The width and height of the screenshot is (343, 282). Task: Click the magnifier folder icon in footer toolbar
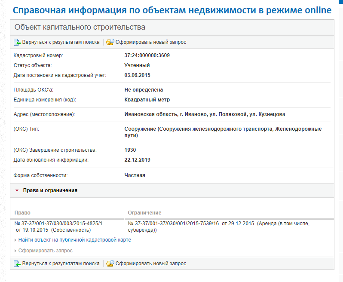pos(110,264)
